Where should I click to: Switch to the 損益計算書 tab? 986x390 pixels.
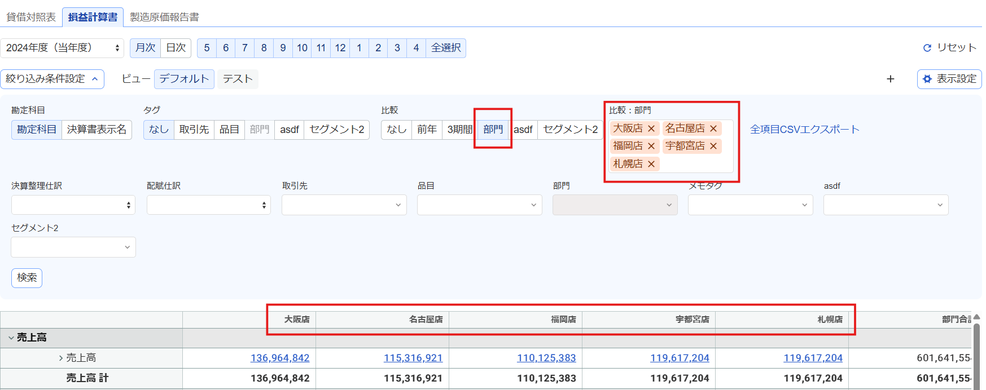(x=93, y=17)
